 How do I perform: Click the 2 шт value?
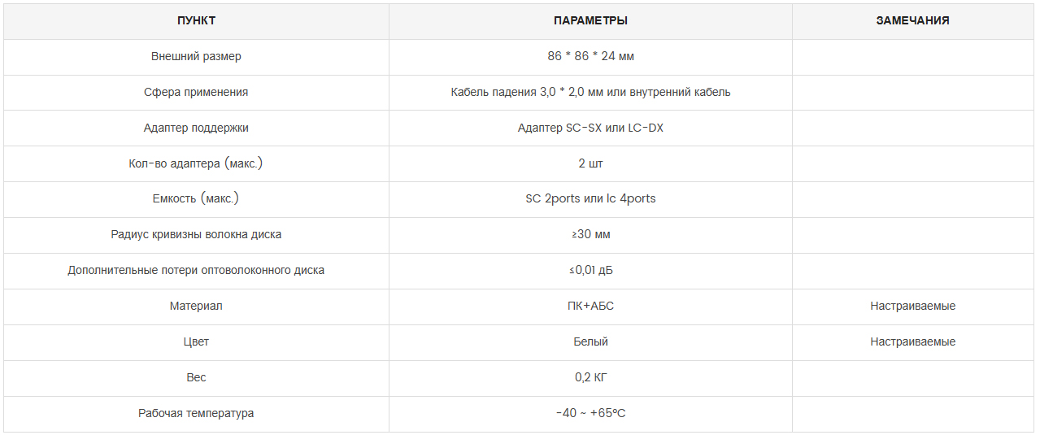[590, 164]
